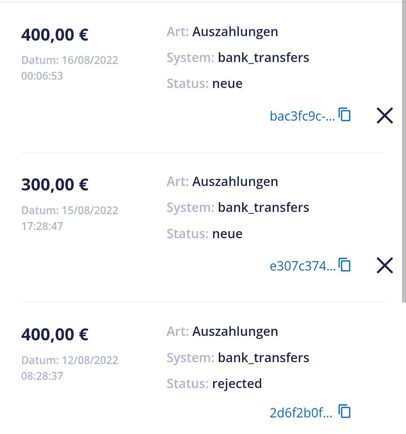Copy the e307c374 transaction ID
The height and width of the screenshot is (434, 406).
[345, 265]
